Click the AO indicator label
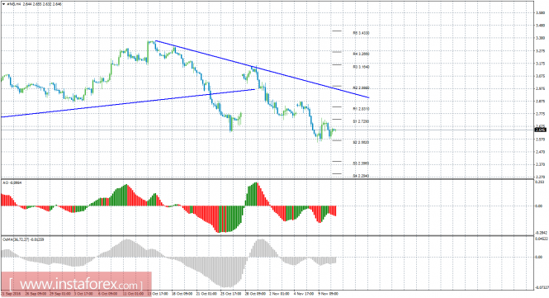 pyautogui.click(x=12, y=182)
